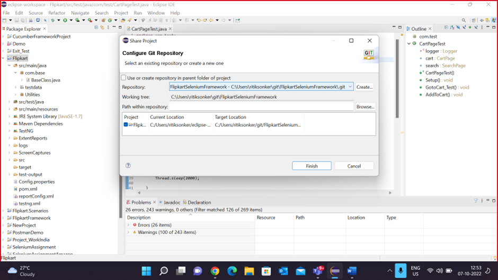Open the Window menu
This screenshot has height=280, width=498.
[x=156, y=13]
